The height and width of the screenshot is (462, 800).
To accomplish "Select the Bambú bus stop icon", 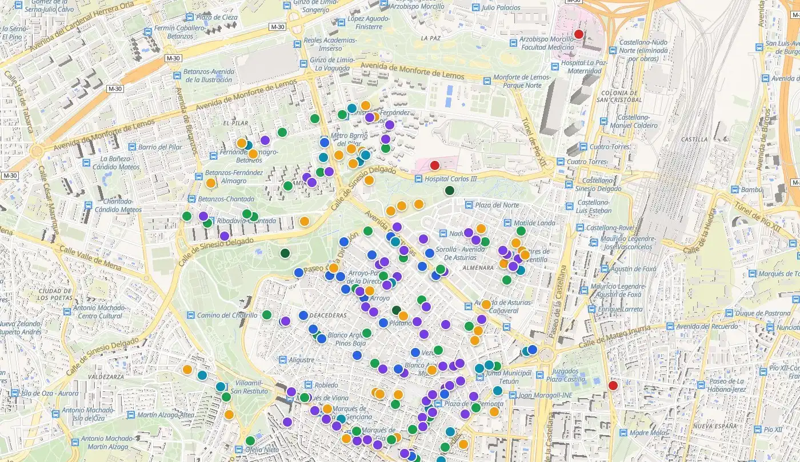I will [x=734, y=189].
